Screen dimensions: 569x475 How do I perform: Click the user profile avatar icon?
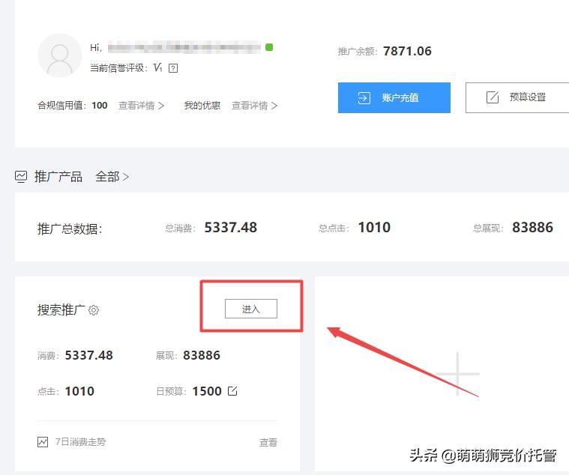click(x=59, y=55)
